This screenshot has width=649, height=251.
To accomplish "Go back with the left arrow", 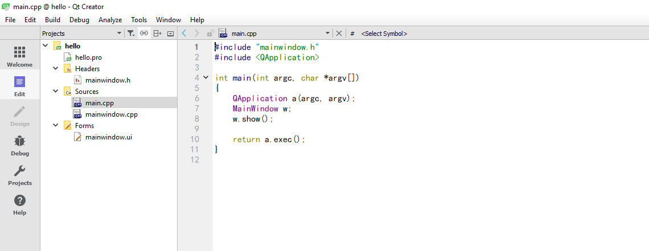I will click(x=184, y=34).
